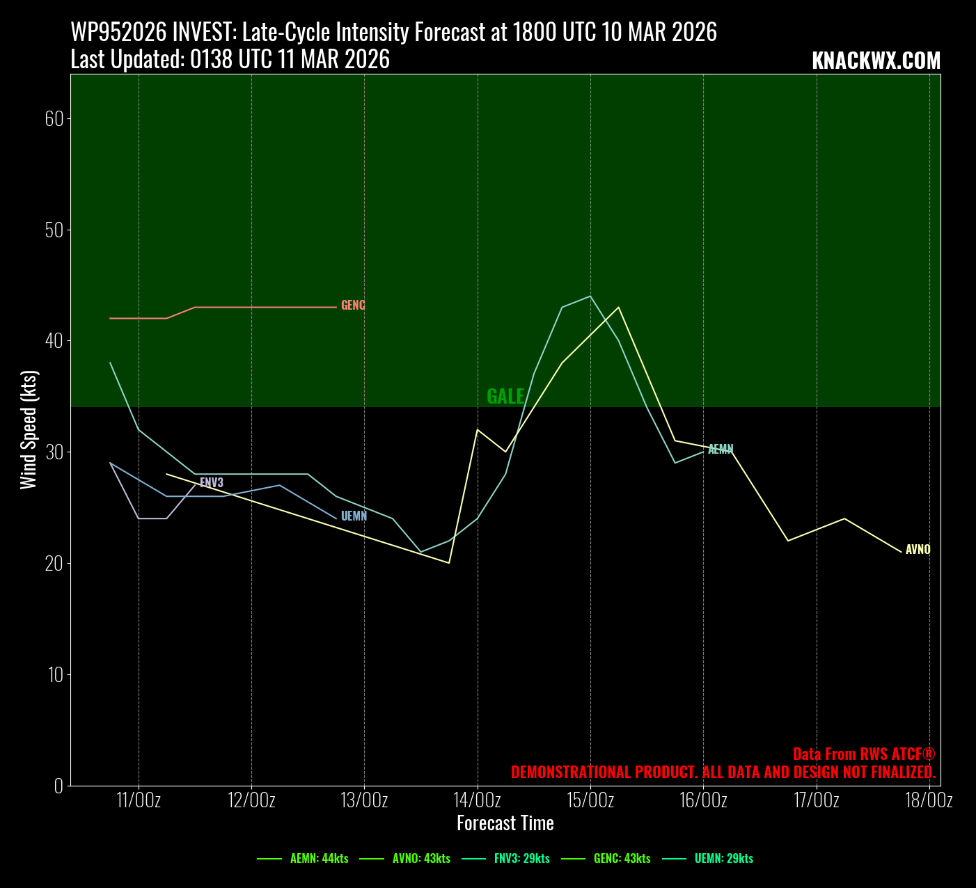
Task: Click the Data From RWS ATCF credit
Action: click(x=864, y=754)
